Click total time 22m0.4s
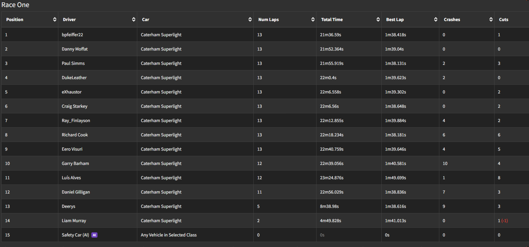The image size is (529, 247). (328, 78)
